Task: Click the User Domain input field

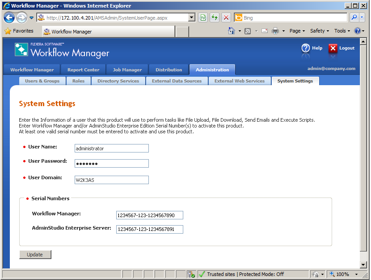Action: [112, 180]
